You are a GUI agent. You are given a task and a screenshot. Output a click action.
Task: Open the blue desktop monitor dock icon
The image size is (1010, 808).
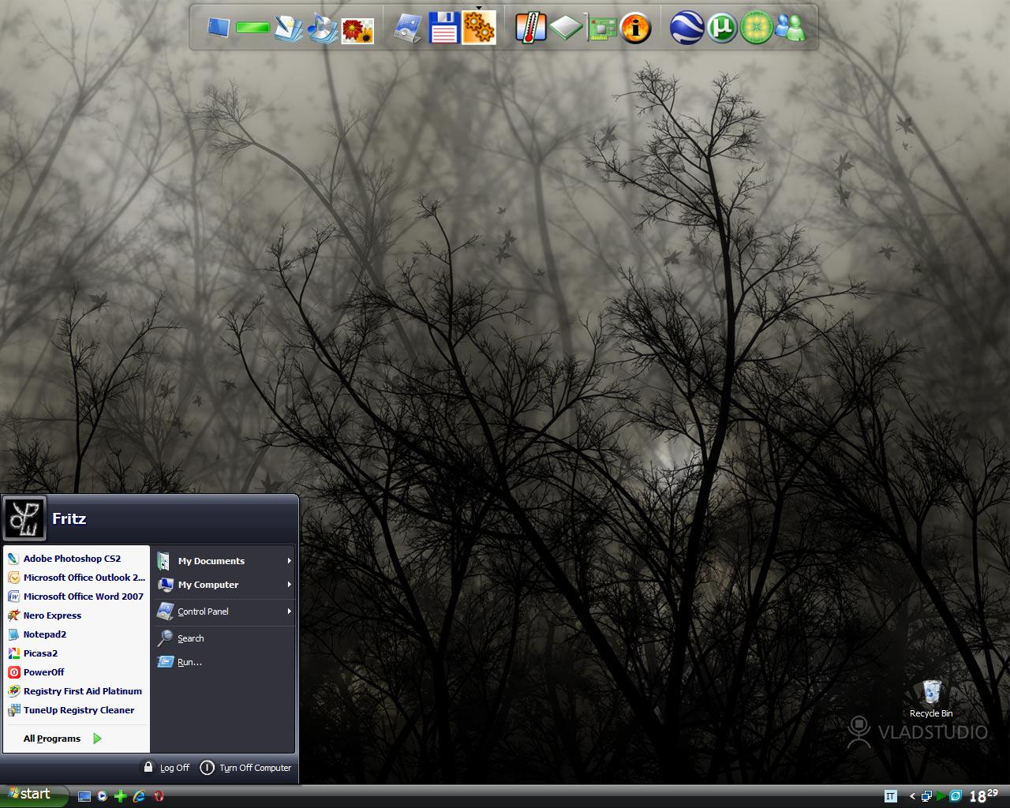click(x=218, y=28)
